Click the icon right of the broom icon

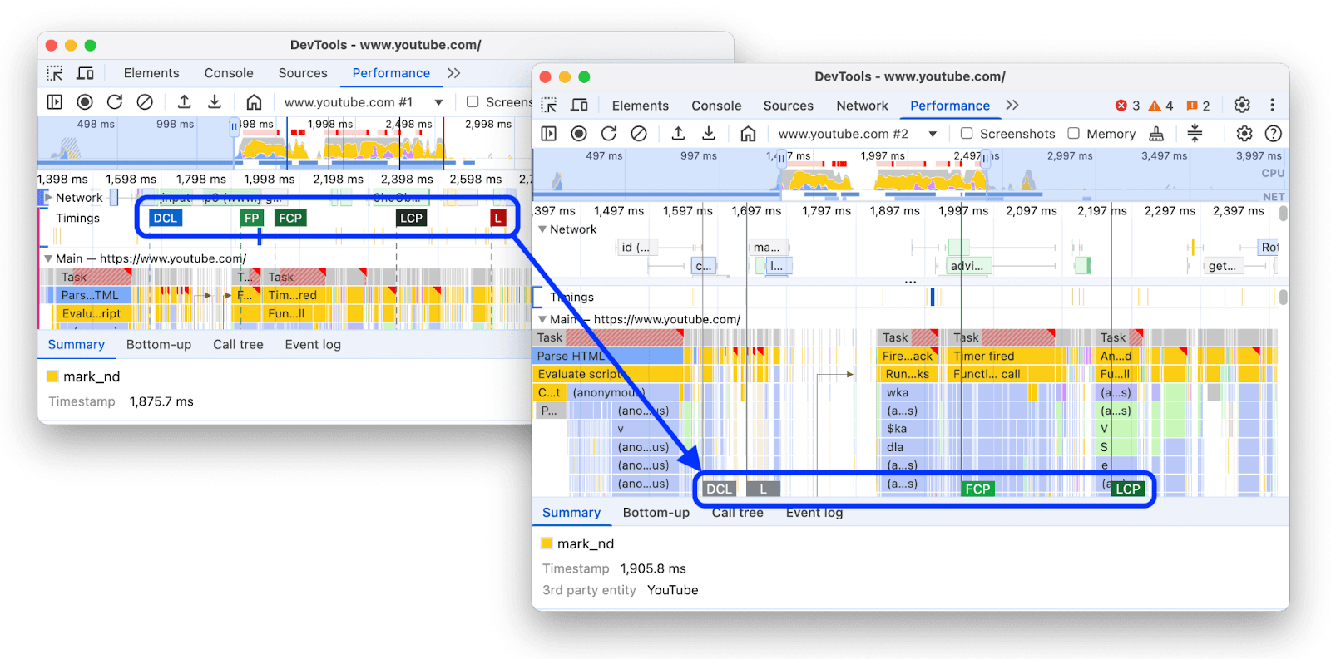coord(1195,134)
